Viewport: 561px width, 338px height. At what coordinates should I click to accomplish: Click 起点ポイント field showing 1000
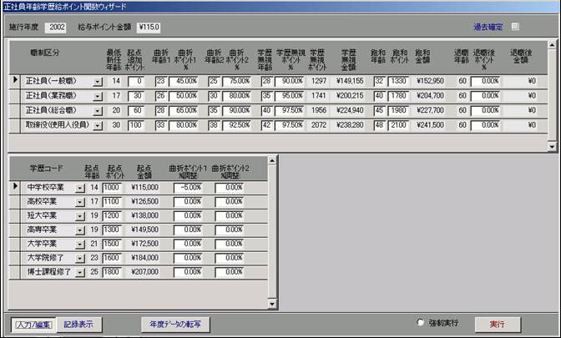tap(112, 188)
